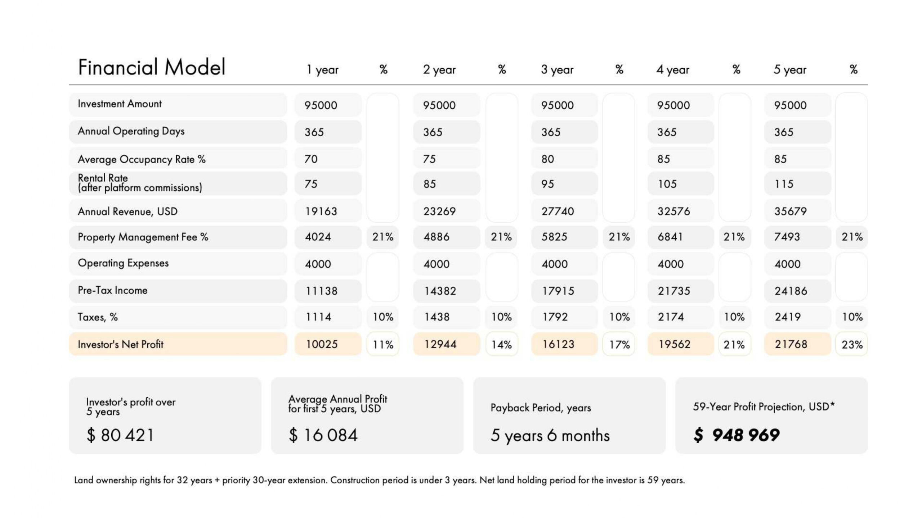The height and width of the screenshot is (518, 922).
Task: Click year 2 annual revenue 23269
Action: (x=439, y=211)
